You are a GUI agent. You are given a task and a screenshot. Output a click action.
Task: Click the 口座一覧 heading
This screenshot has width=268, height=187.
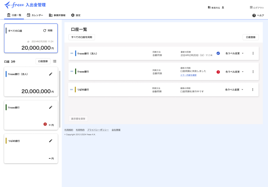coord(79,29)
